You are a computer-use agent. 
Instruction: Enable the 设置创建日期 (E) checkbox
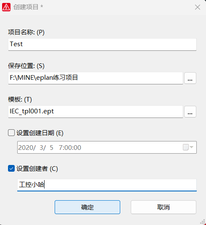tap(11, 133)
